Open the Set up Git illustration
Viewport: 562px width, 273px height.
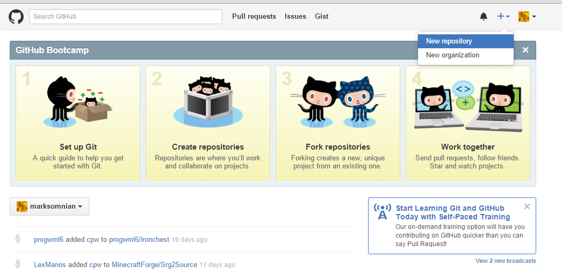(x=78, y=102)
